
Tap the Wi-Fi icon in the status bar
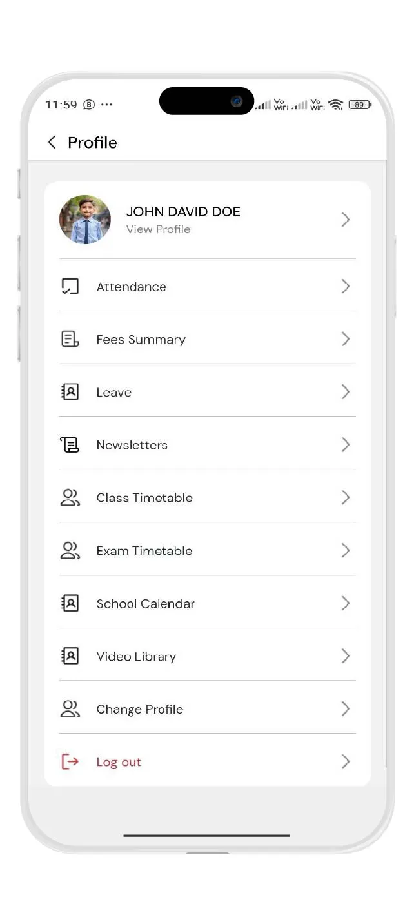point(335,105)
